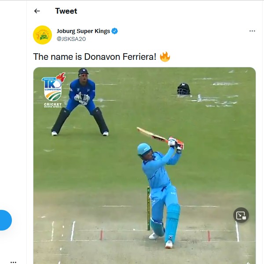The width and height of the screenshot is (264, 264).
Task: Click the @JSKSA20 handle
Action: click(71, 39)
